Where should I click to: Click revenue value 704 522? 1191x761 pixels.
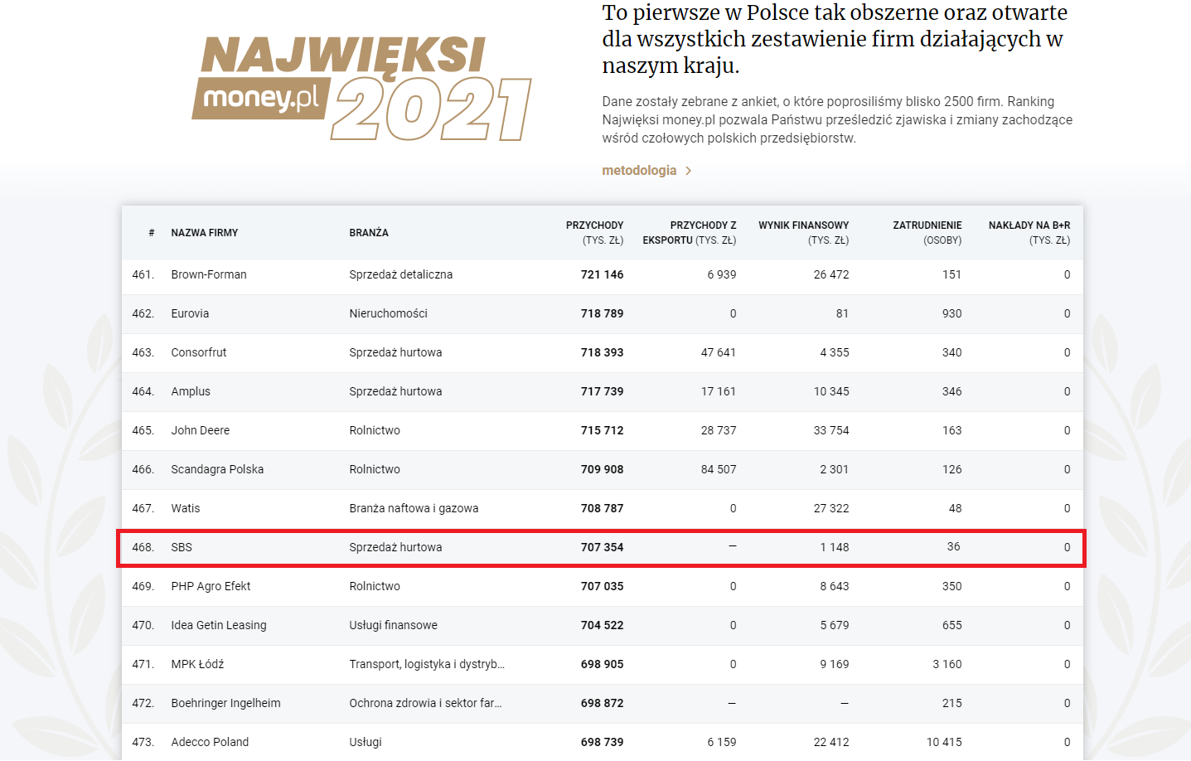tap(602, 625)
